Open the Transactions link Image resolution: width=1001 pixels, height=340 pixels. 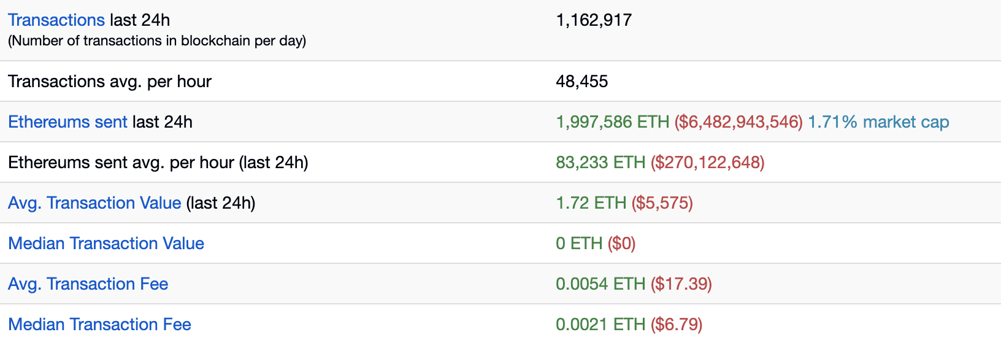point(56,20)
